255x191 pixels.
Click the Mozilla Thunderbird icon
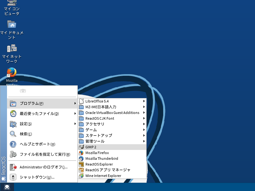pos(81,159)
